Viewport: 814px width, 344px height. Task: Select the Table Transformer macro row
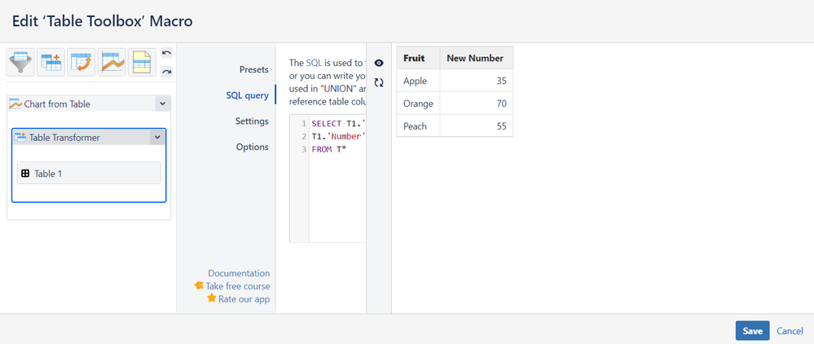click(x=89, y=137)
